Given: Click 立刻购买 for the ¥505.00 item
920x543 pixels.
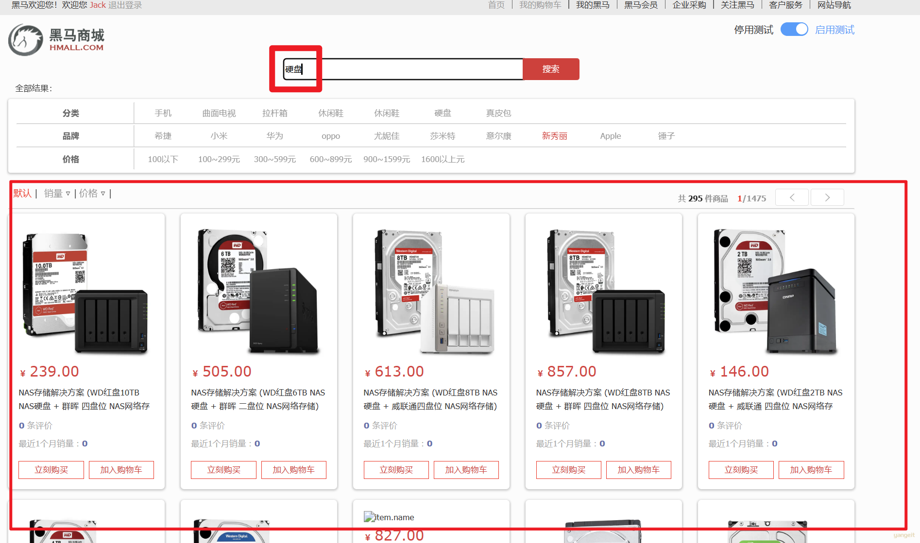Looking at the screenshot, I should pos(223,470).
